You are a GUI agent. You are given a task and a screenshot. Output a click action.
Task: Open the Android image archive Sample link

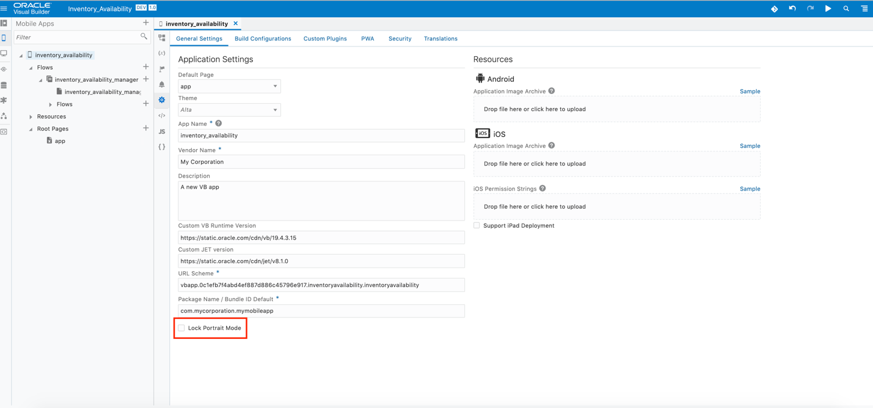tap(750, 92)
